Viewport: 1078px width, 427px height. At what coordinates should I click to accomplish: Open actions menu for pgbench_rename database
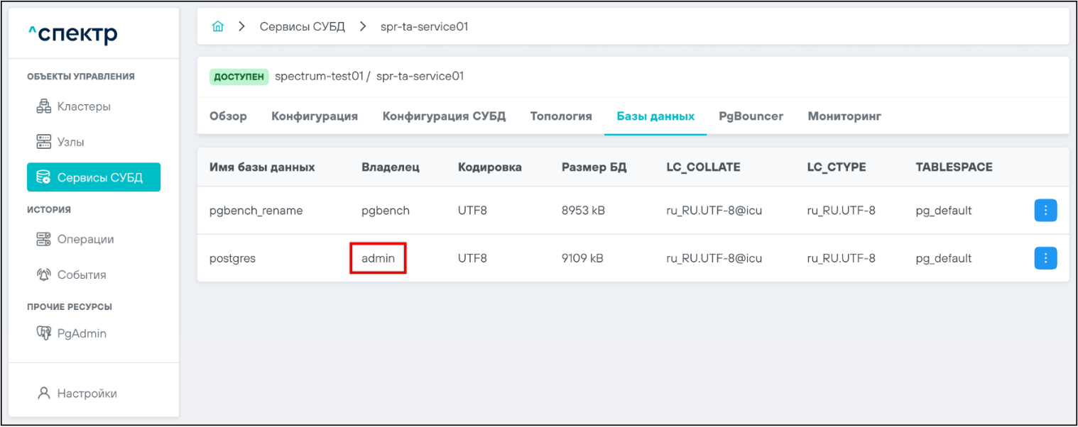[1045, 211]
